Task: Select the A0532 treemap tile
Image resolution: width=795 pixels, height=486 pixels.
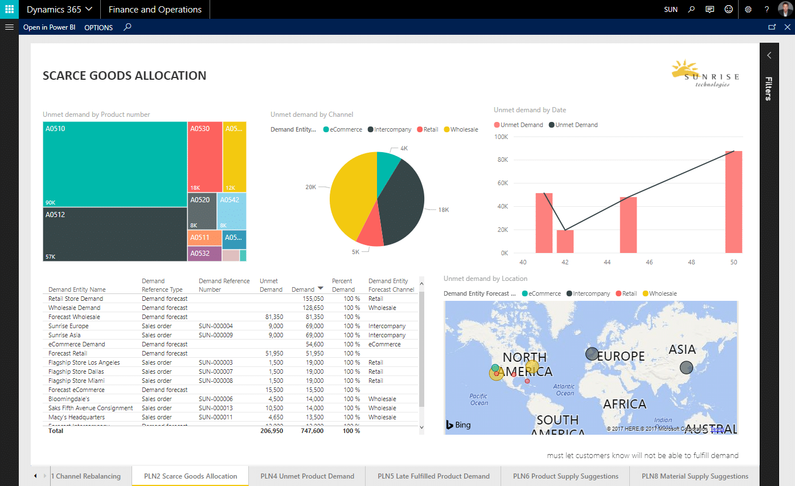Action: tap(204, 254)
